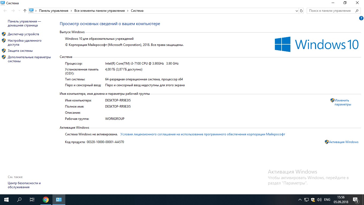Screen dimensions: 364x205
Task: Open "Центр безопасности и обслуживания" link
Action: pos(24,185)
